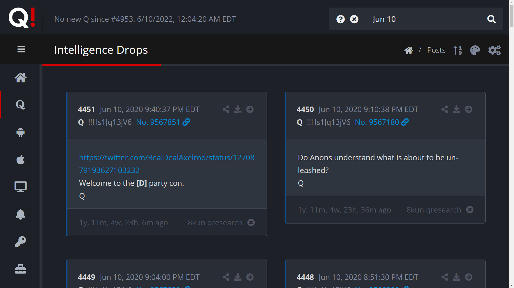514x288 pixels.
Task: Open the settings gears icon
Action: (x=494, y=50)
